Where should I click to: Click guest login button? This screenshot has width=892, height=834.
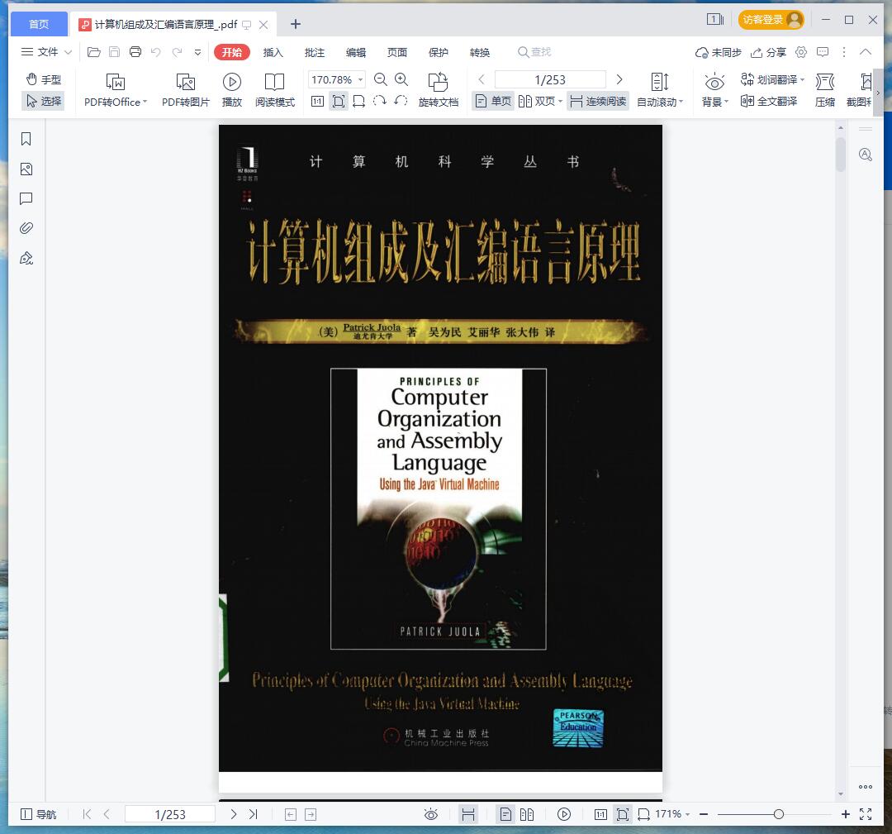tap(771, 19)
